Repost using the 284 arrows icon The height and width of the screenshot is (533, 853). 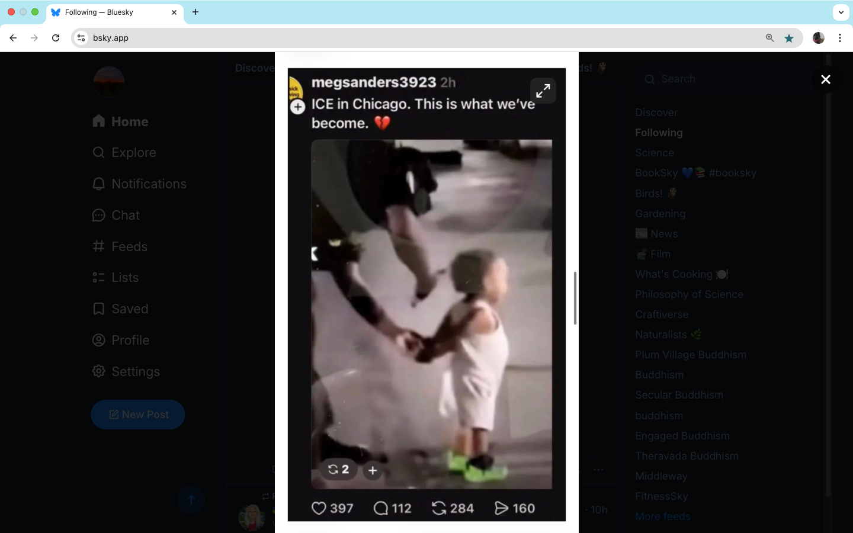click(439, 508)
